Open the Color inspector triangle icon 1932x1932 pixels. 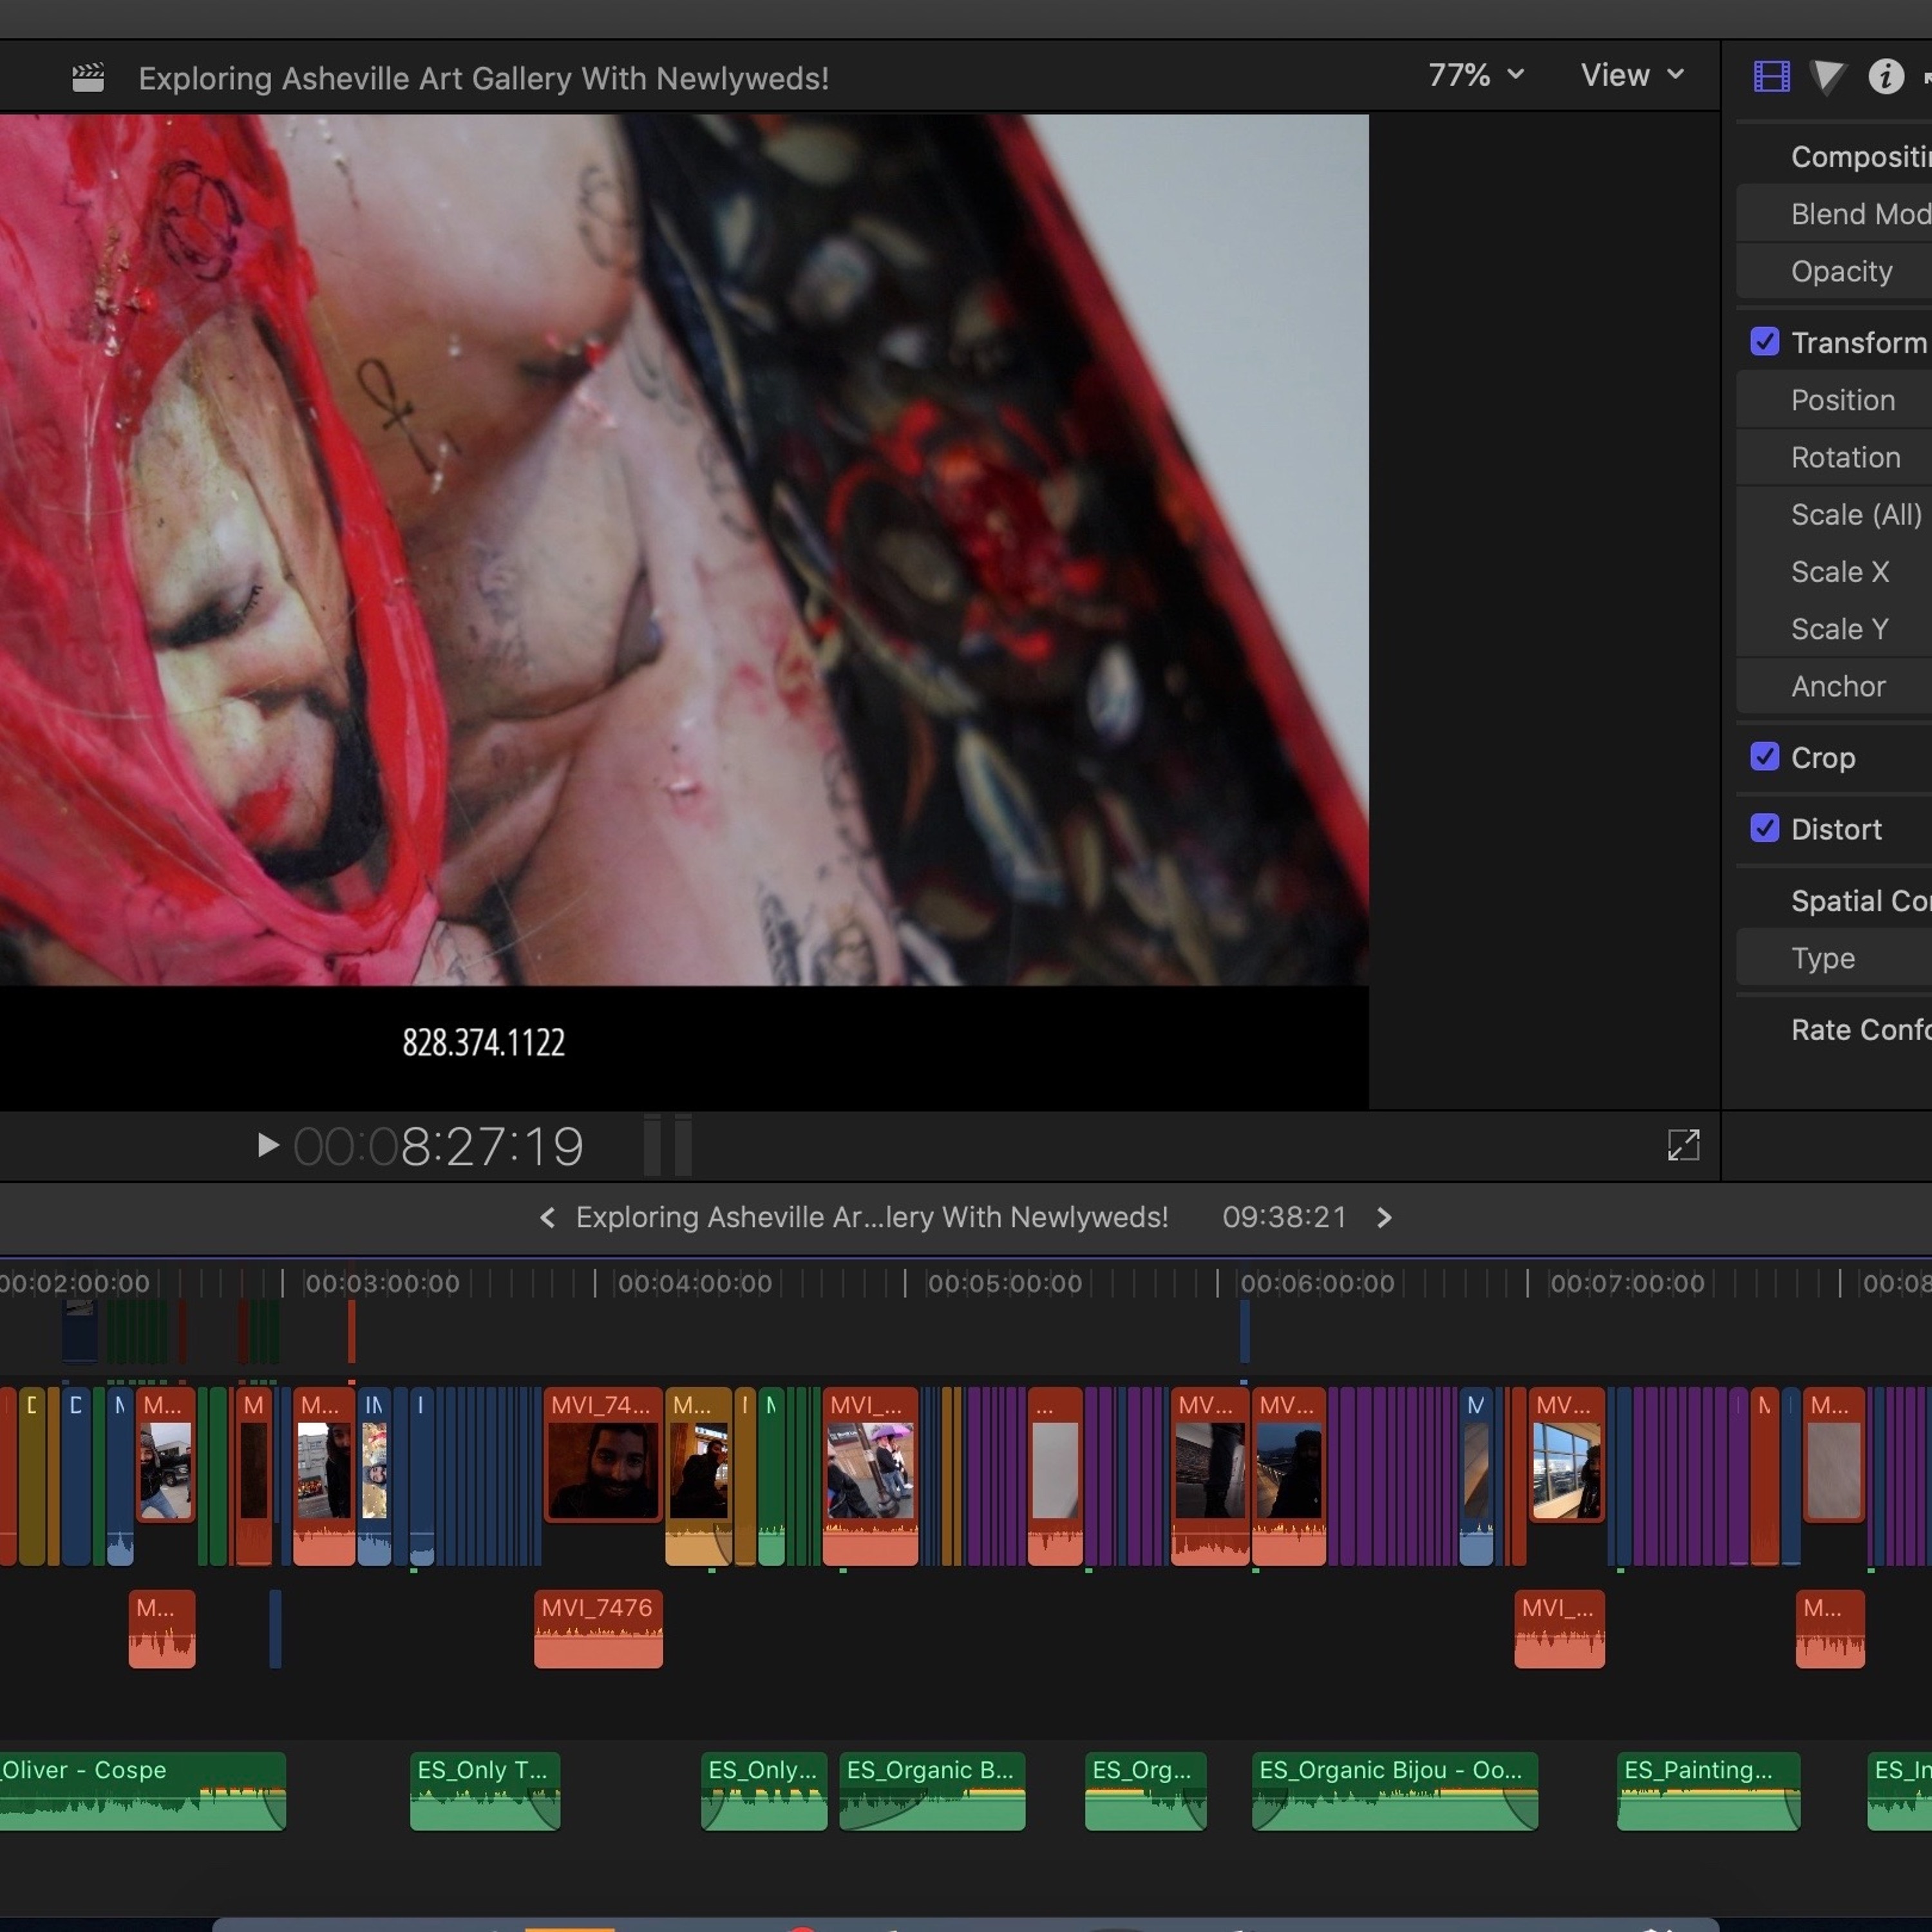[1827, 76]
